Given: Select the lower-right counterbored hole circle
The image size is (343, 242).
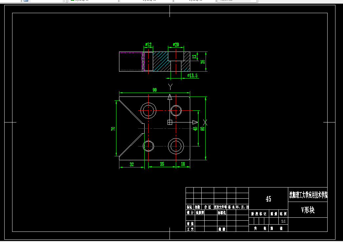Looking at the screenshot, I should click(176, 146).
